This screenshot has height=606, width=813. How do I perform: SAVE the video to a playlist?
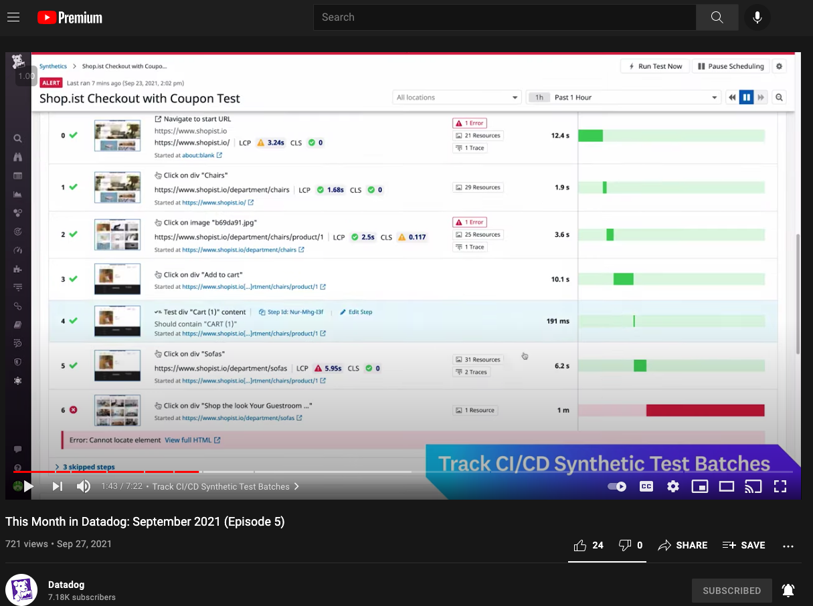743,545
